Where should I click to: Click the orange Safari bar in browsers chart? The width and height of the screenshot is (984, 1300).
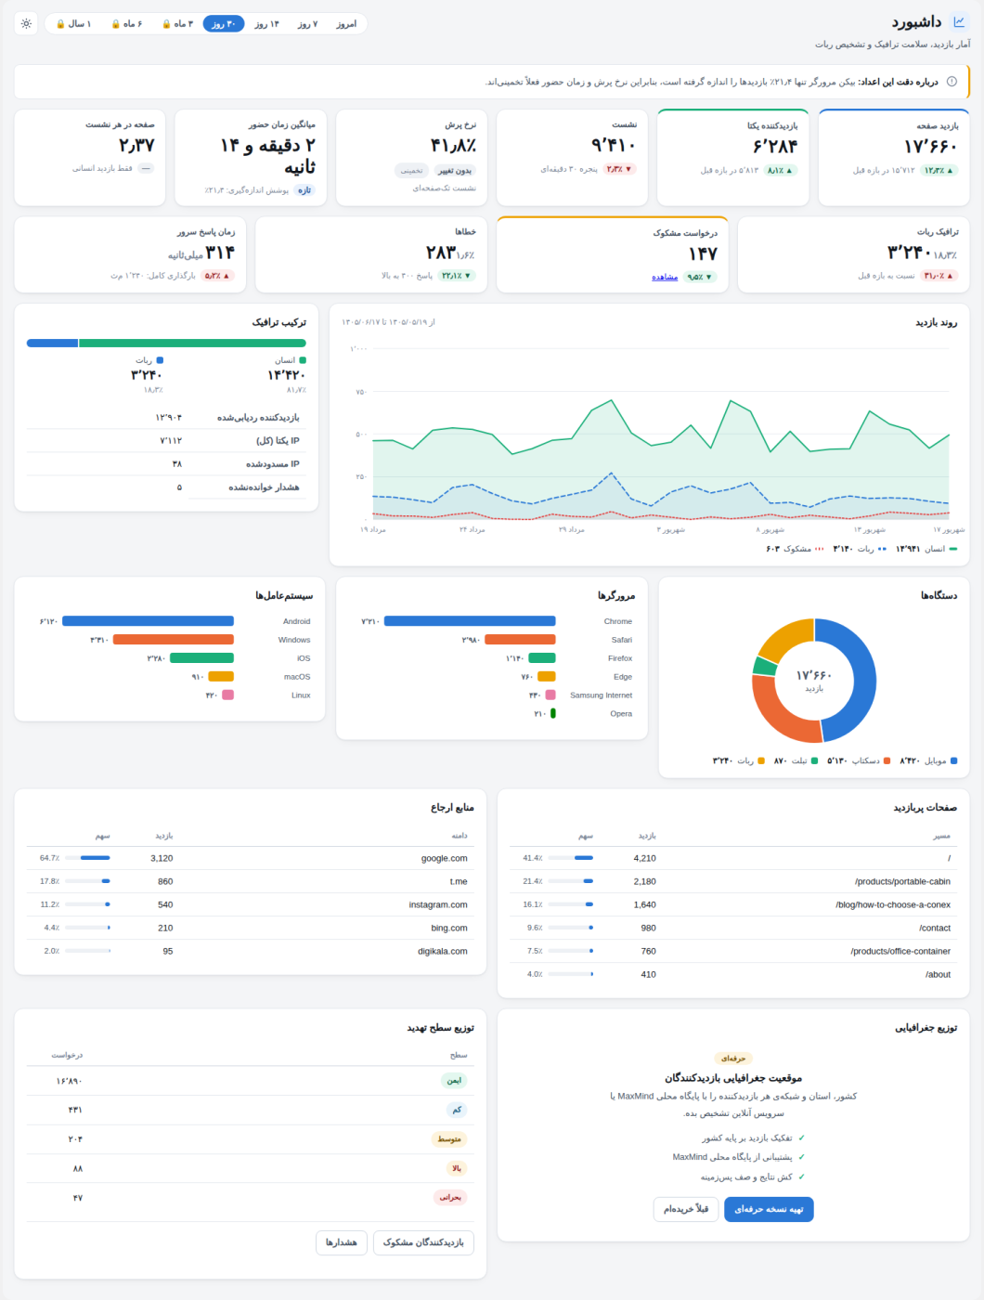point(520,640)
